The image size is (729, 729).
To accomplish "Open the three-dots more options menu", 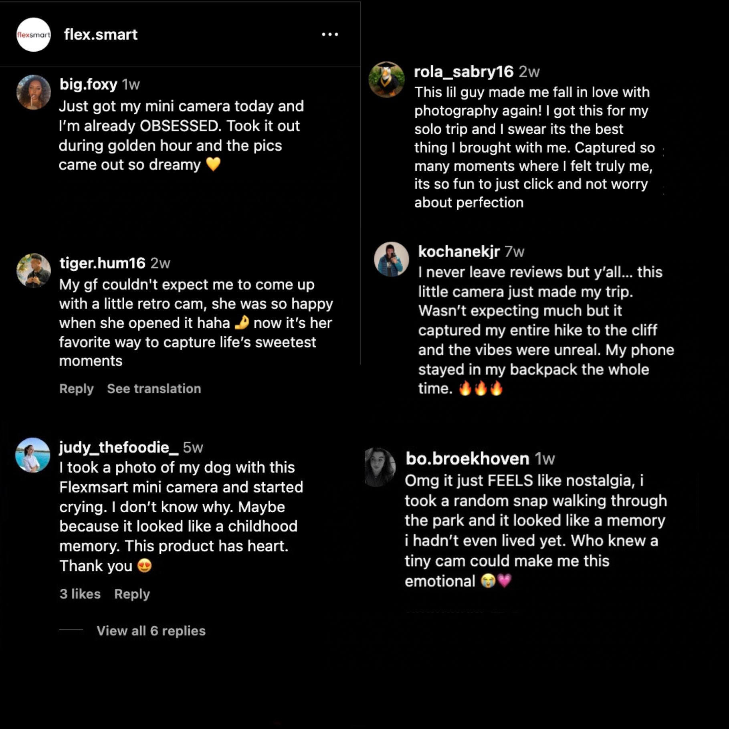I will [330, 35].
